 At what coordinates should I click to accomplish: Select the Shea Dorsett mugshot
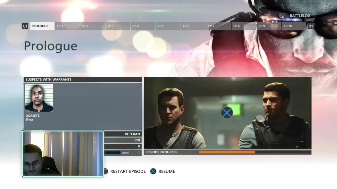click(x=39, y=98)
